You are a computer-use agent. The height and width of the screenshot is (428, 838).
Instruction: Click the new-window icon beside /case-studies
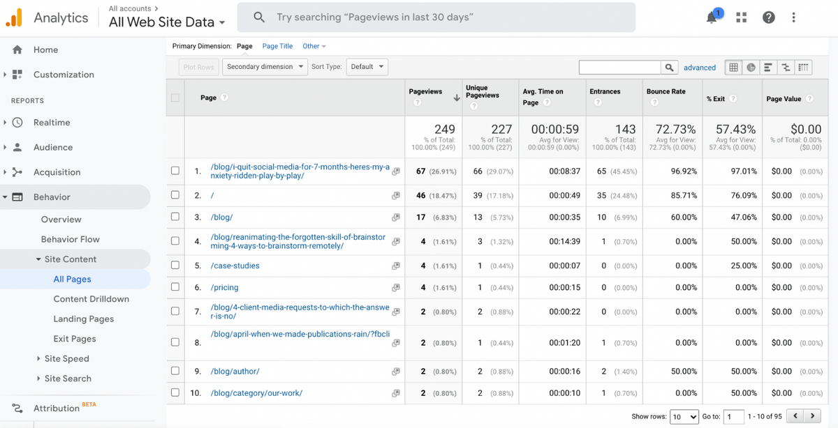pyautogui.click(x=396, y=266)
